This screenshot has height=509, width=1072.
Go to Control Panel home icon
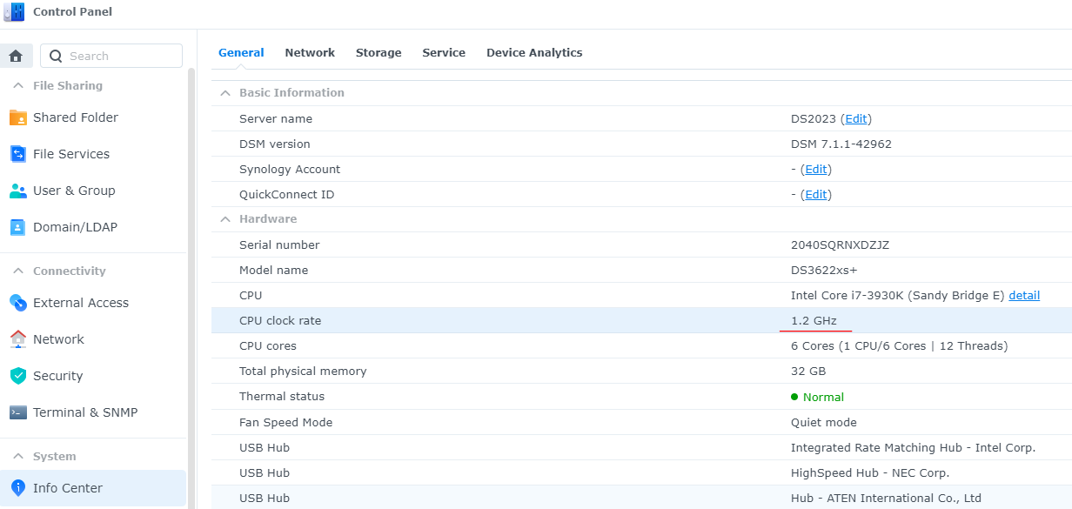[16, 57]
